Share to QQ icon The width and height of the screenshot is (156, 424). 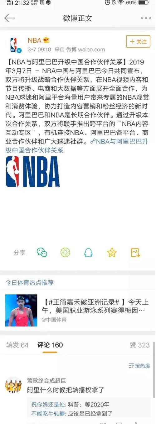(x=88, y=252)
